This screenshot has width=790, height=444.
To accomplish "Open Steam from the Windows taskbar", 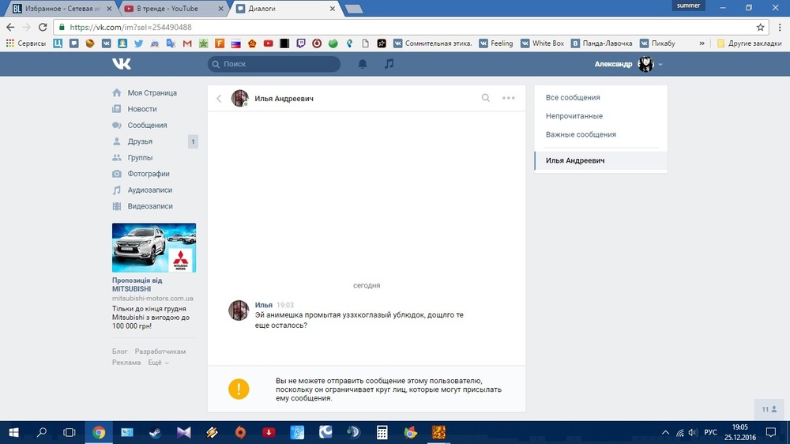I will click(156, 432).
